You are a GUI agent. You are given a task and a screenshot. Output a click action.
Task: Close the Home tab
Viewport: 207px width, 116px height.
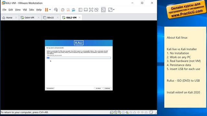(16, 17)
